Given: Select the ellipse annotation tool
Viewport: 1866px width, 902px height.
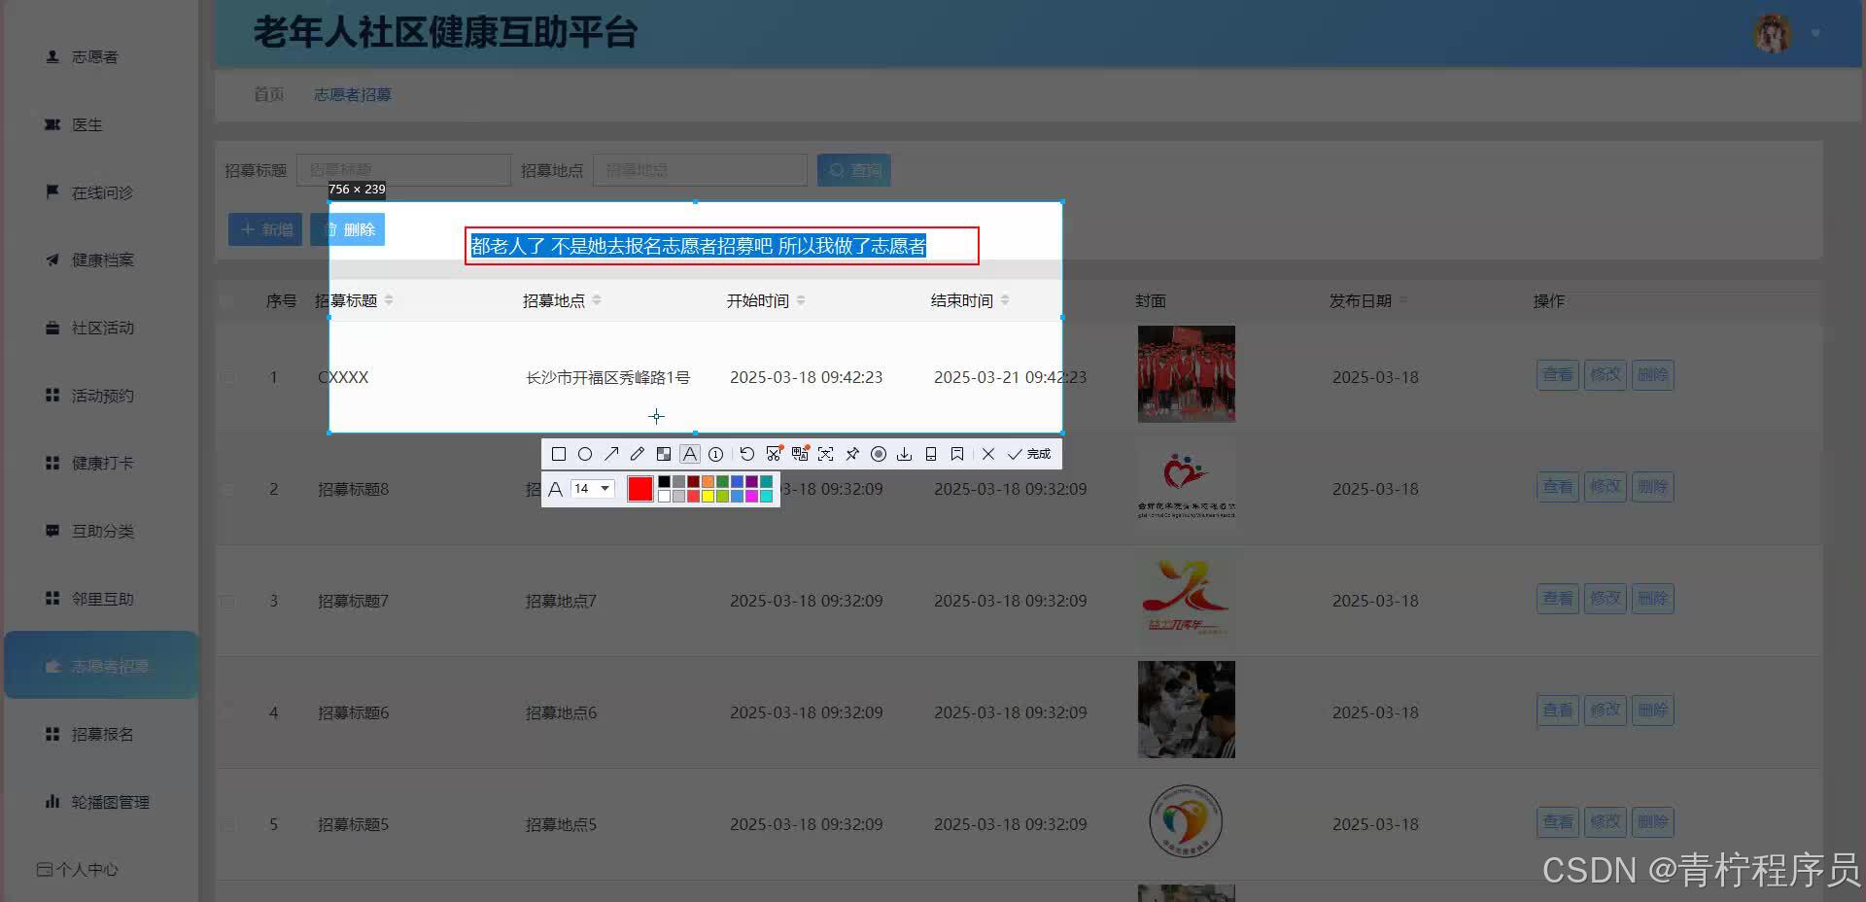Looking at the screenshot, I should coord(585,454).
